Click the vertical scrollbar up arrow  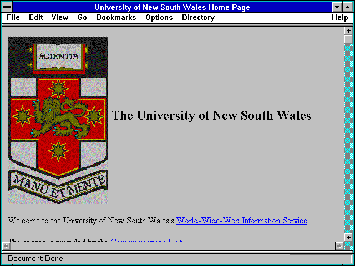(x=348, y=31)
